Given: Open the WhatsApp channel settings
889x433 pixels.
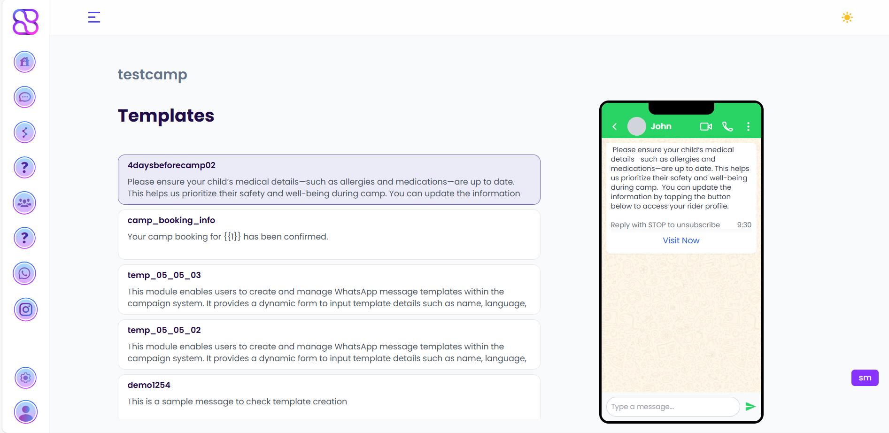Looking at the screenshot, I should coord(24,273).
